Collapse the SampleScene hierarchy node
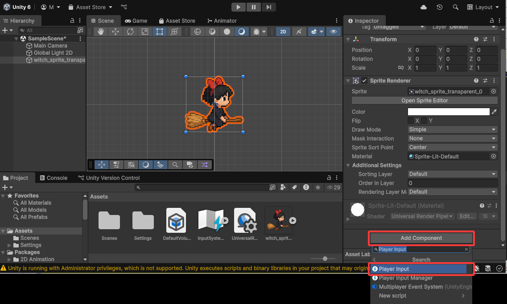This screenshot has height=304, width=507. tap(16, 39)
